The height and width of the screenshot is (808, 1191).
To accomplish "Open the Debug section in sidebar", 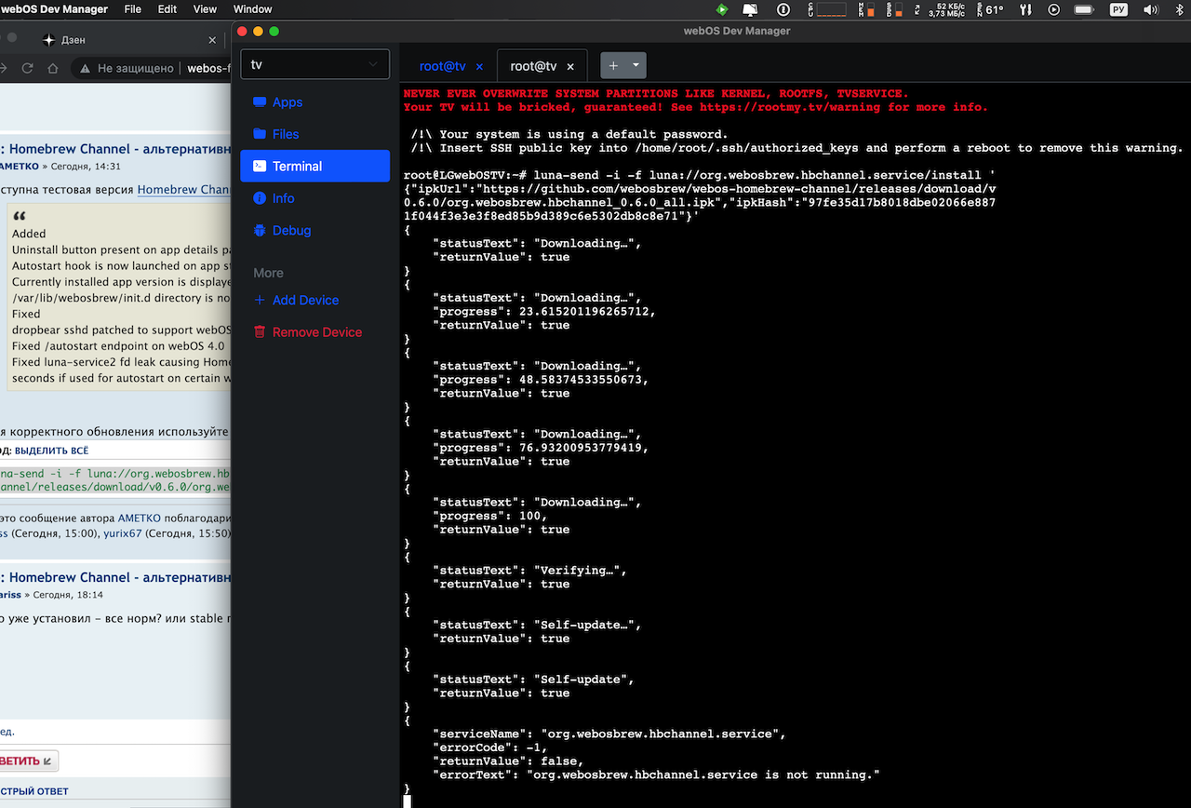I will 290,230.
